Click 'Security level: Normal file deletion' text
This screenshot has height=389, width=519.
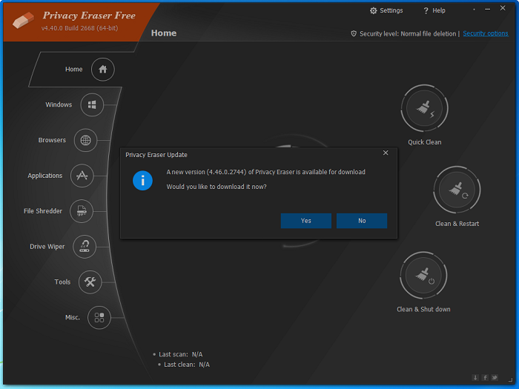click(x=408, y=34)
